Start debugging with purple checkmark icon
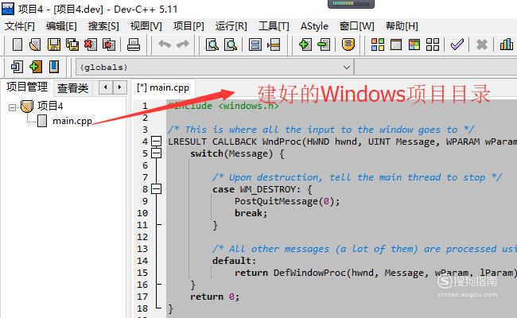The image size is (517, 318). (457, 45)
